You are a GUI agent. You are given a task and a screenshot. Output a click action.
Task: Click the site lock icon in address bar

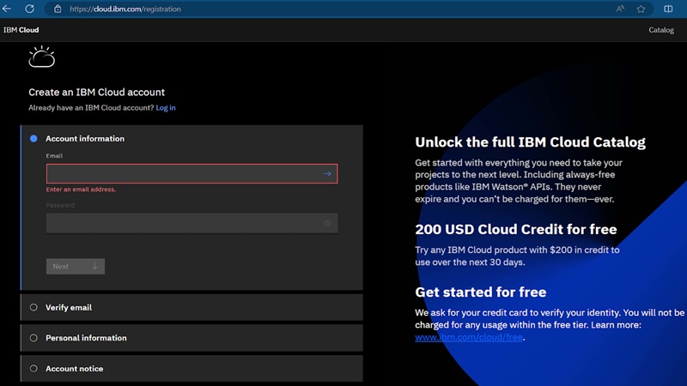(58, 9)
